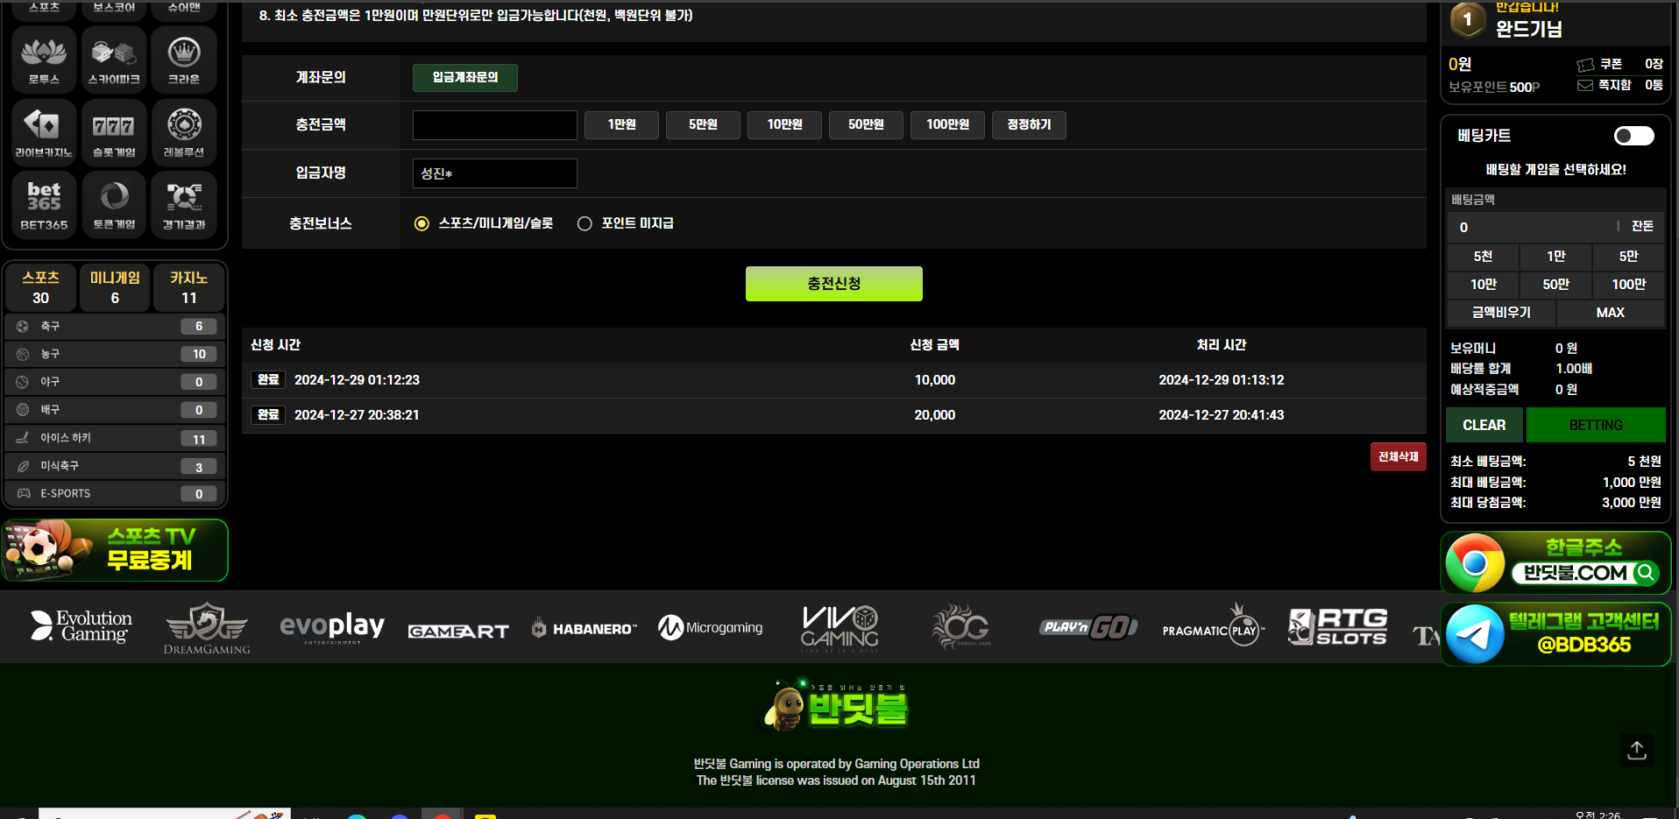Image resolution: width=1679 pixels, height=819 pixels.
Task: Click the 잔돈 button
Action: (x=1642, y=227)
